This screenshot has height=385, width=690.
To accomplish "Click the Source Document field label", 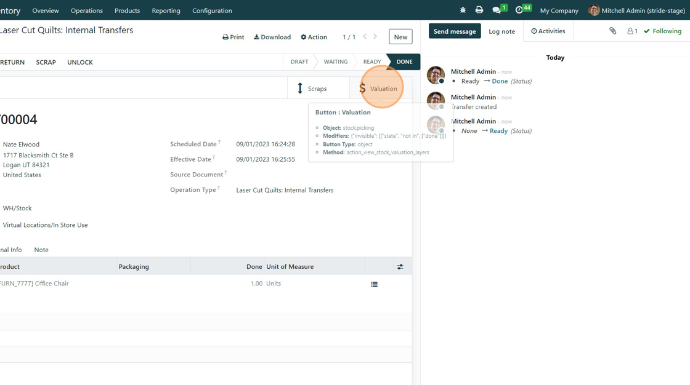I will (197, 175).
